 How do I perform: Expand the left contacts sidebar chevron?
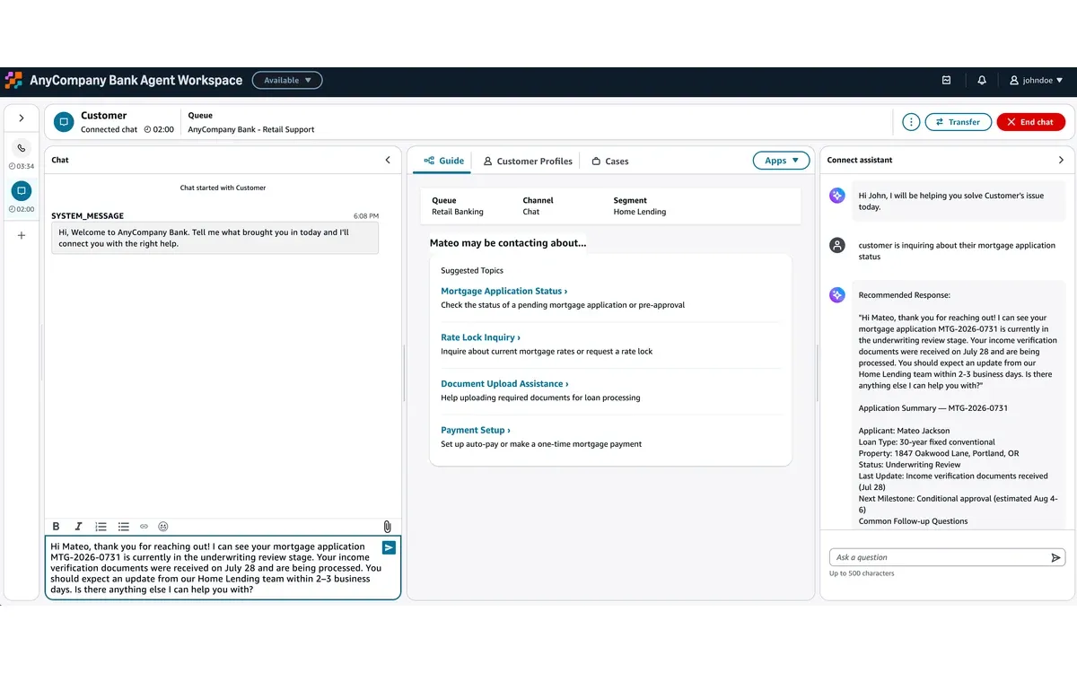tap(22, 118)
